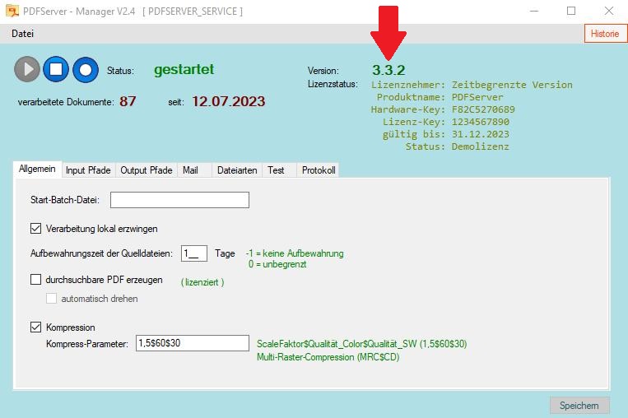Click the (lizenziert) hint text
This screenshot has width=628, height=418.
(202, 282)
